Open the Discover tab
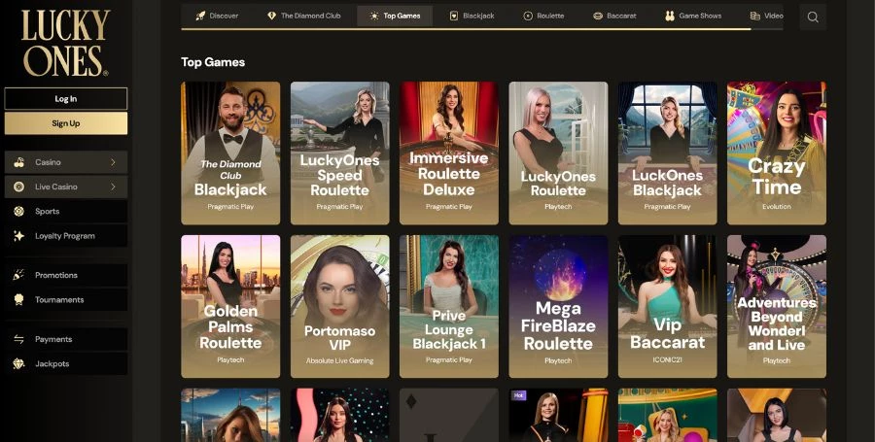Image resolution: width=875 pixels, height=442 pixels. [x=217, y=16]
